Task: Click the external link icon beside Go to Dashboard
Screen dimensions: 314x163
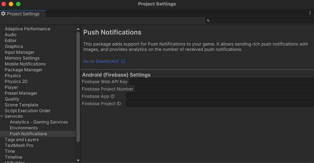Action: (123, 61)
